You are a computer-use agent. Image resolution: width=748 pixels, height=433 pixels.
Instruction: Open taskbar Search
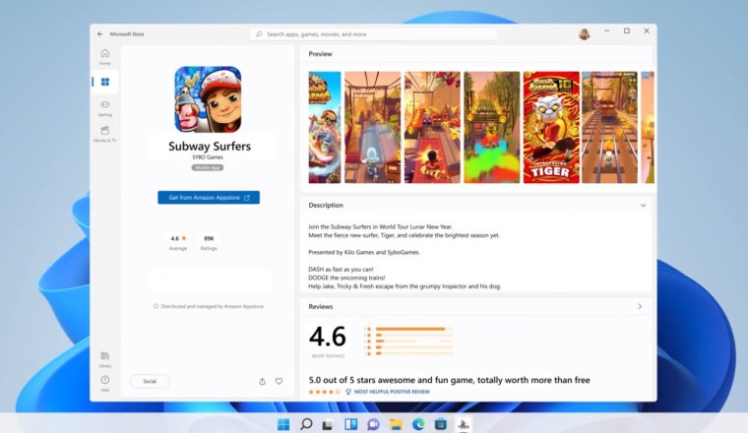click(x=306, y=424)
